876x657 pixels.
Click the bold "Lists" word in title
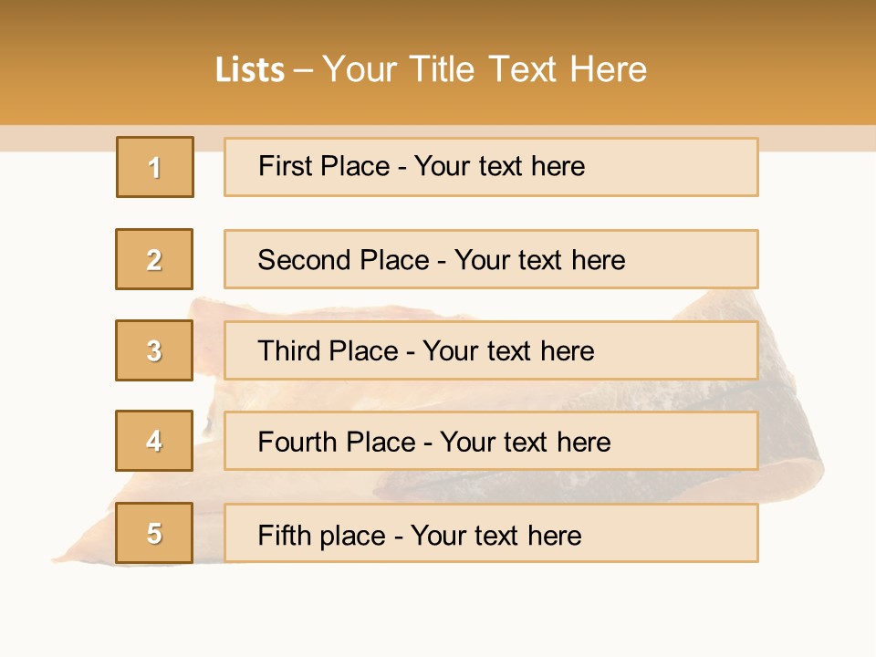[x=250, y=70]
